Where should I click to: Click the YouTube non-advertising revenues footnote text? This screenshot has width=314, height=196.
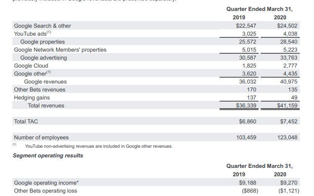pos(98,146)
